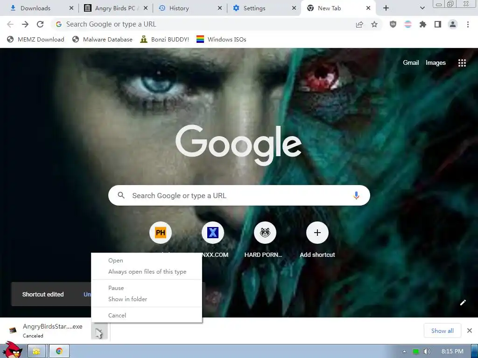
Task: Open the Bonzi BUDDY! bookmark
Action: [x=165, y=39]
